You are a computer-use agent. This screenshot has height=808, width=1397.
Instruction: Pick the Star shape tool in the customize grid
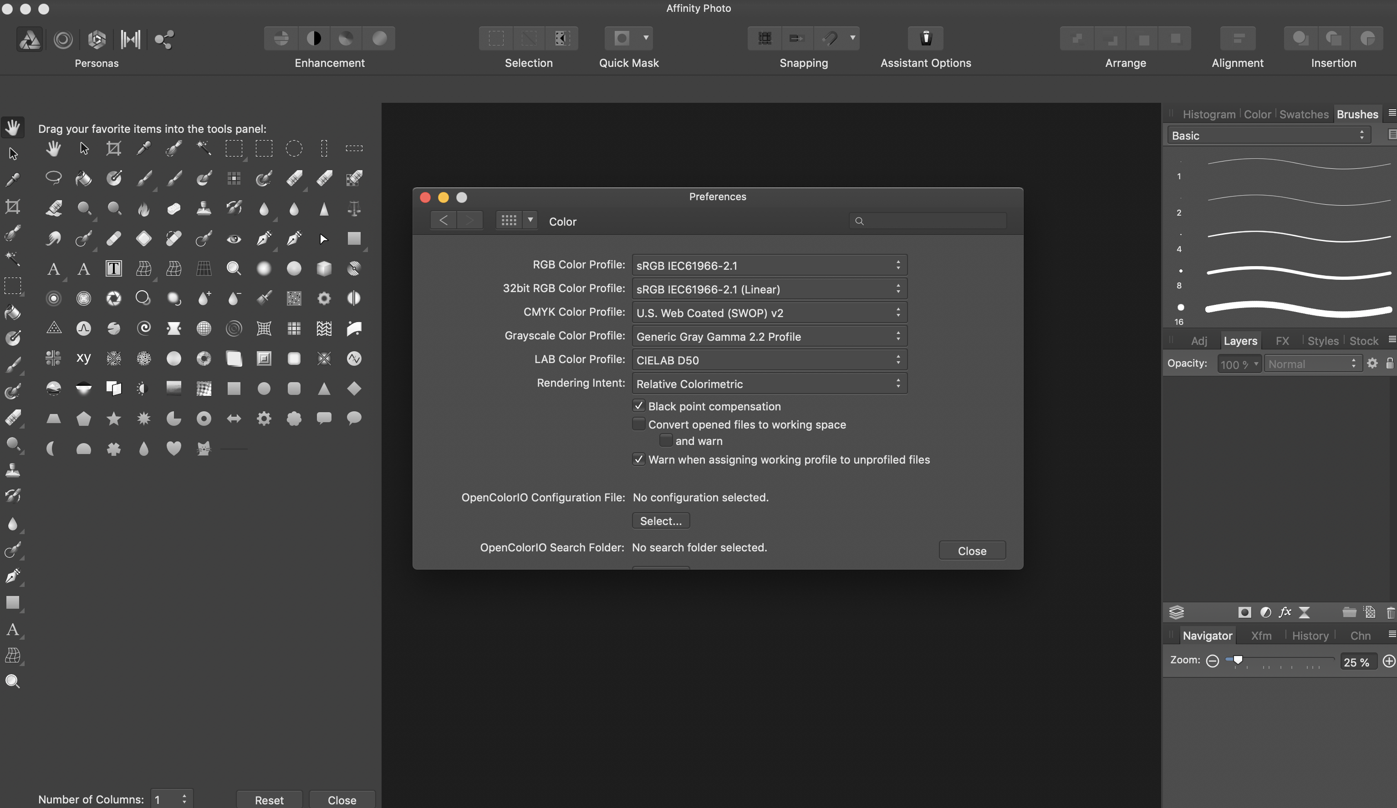[114, 419]
